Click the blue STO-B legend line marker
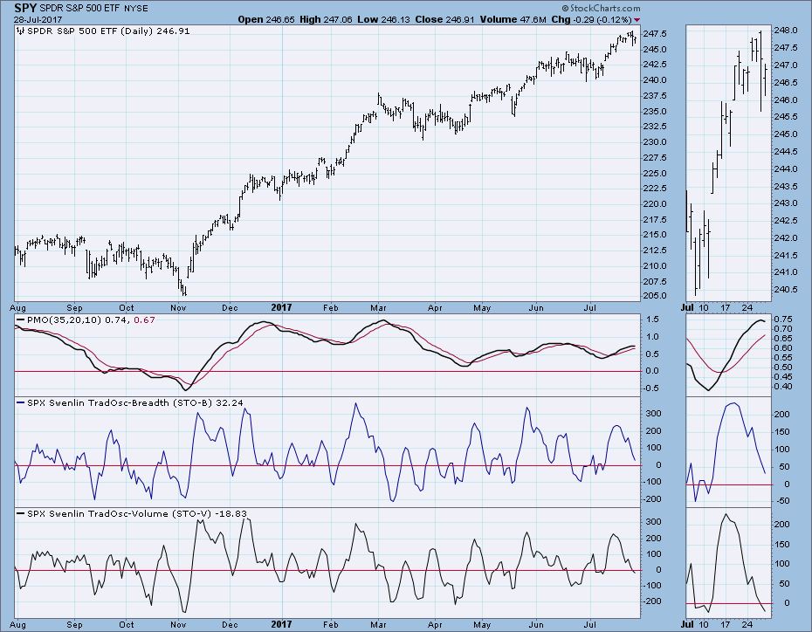Viewport: 812px width, 632px height. (21, 402)
